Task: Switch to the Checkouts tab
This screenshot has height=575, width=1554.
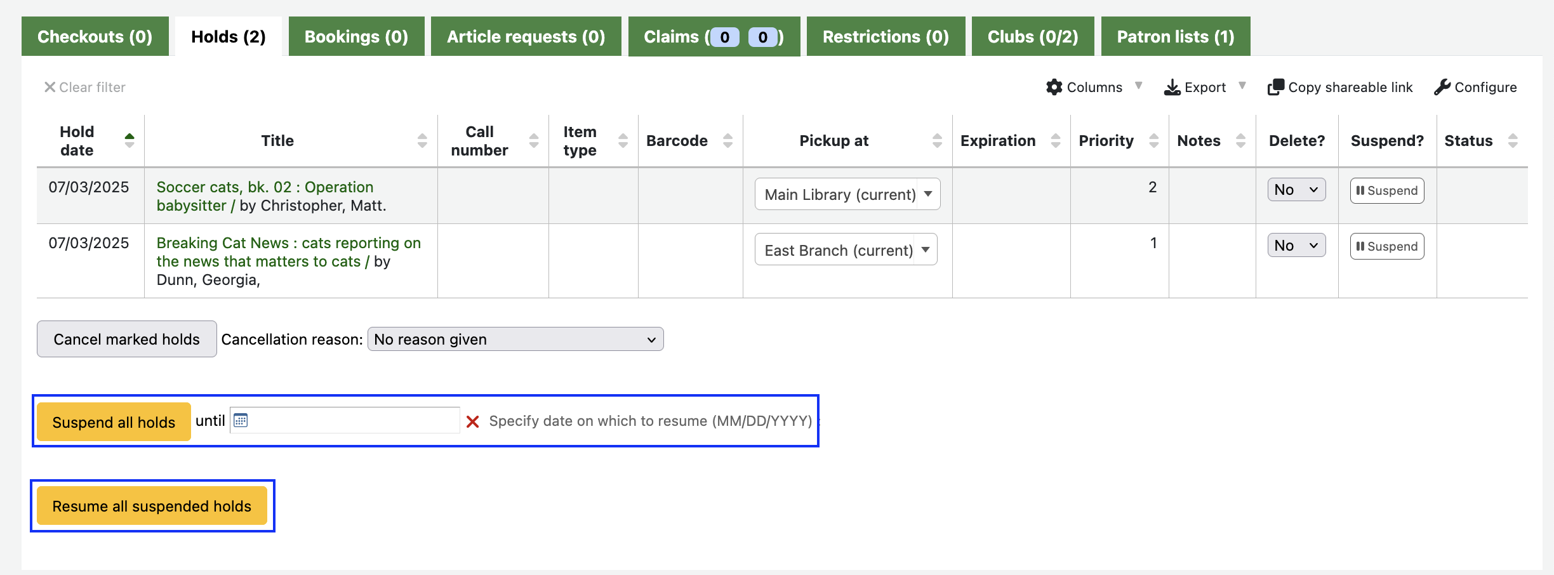Action: (95, 37)
